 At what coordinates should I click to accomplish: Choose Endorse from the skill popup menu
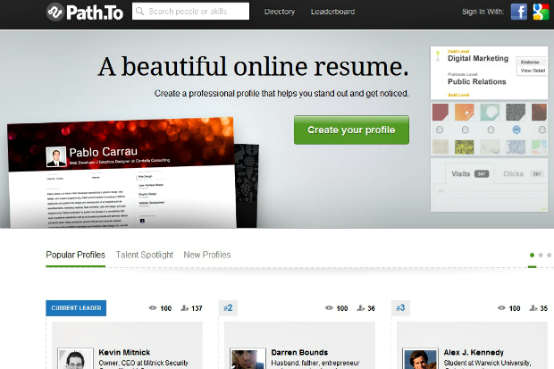[x=529, y=62]
